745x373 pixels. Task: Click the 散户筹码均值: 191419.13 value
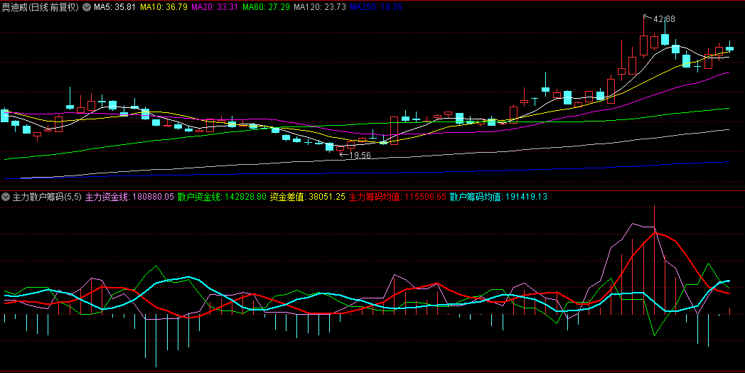498,197
